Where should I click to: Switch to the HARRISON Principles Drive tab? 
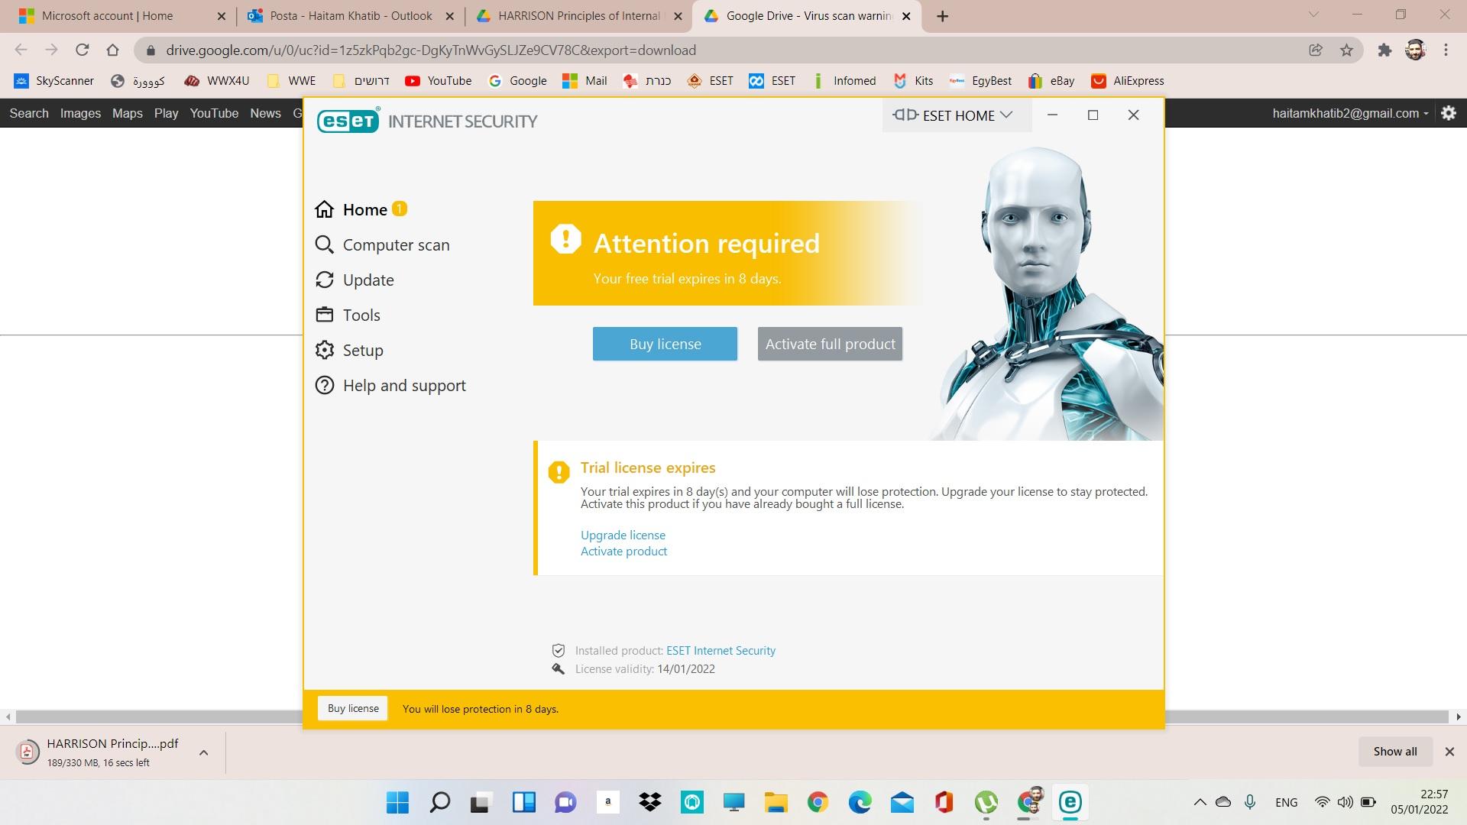578,16
